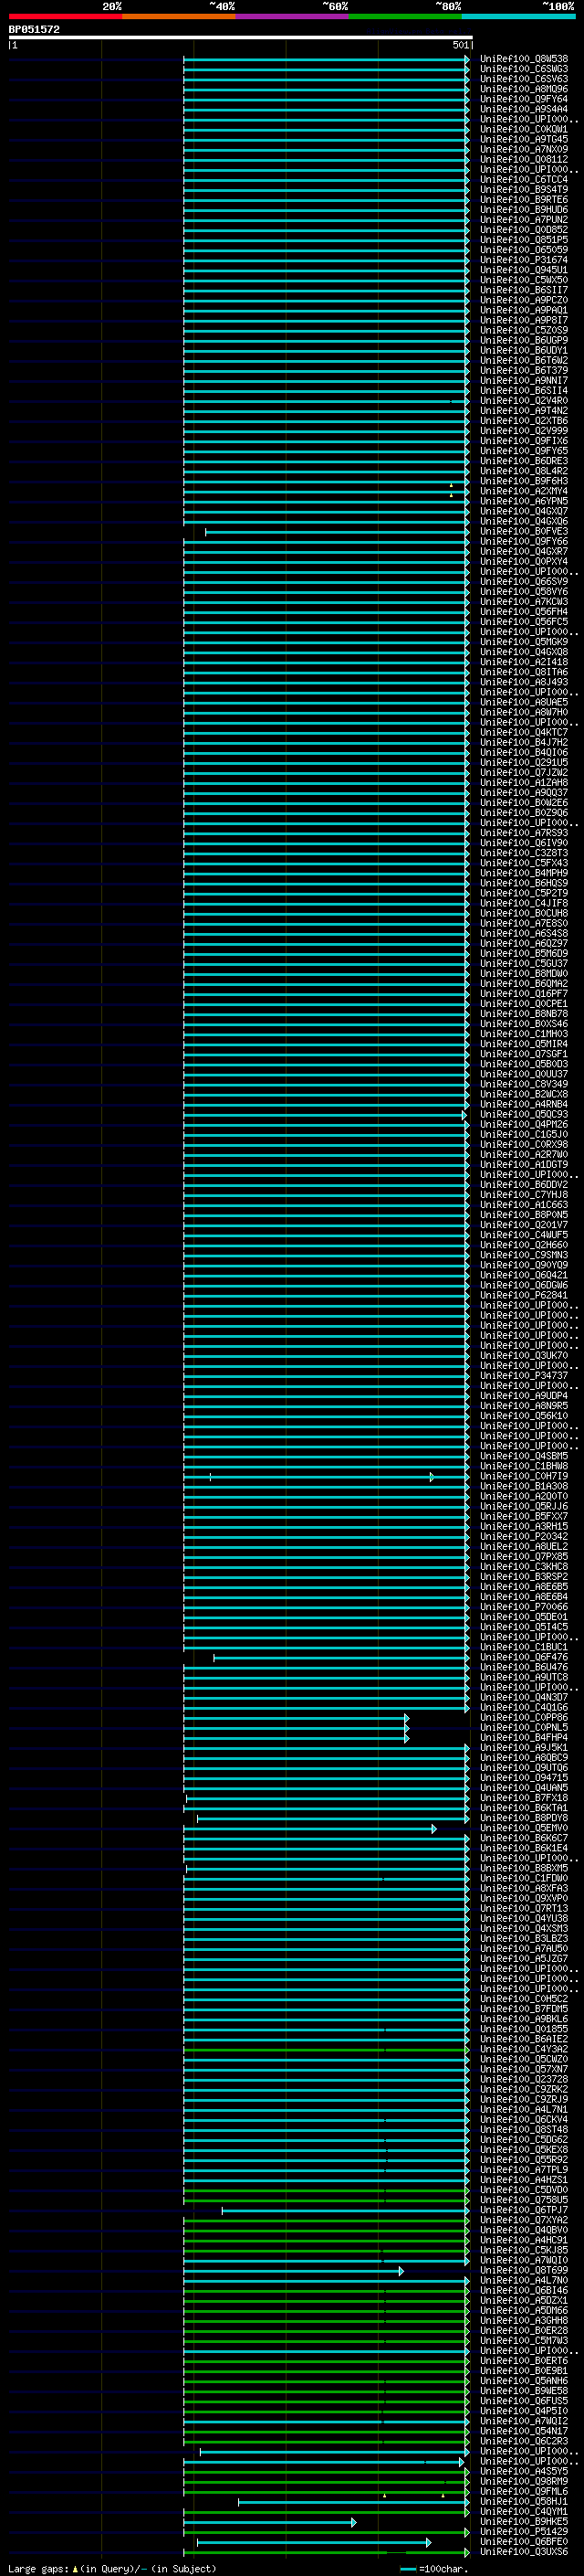
Task: Open hit UniRef100_A7PUN2
Action: click(523, 220)
